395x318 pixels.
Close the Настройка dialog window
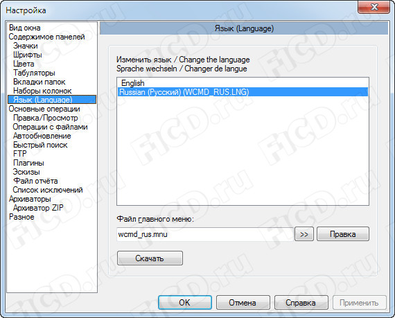[374, 7]
